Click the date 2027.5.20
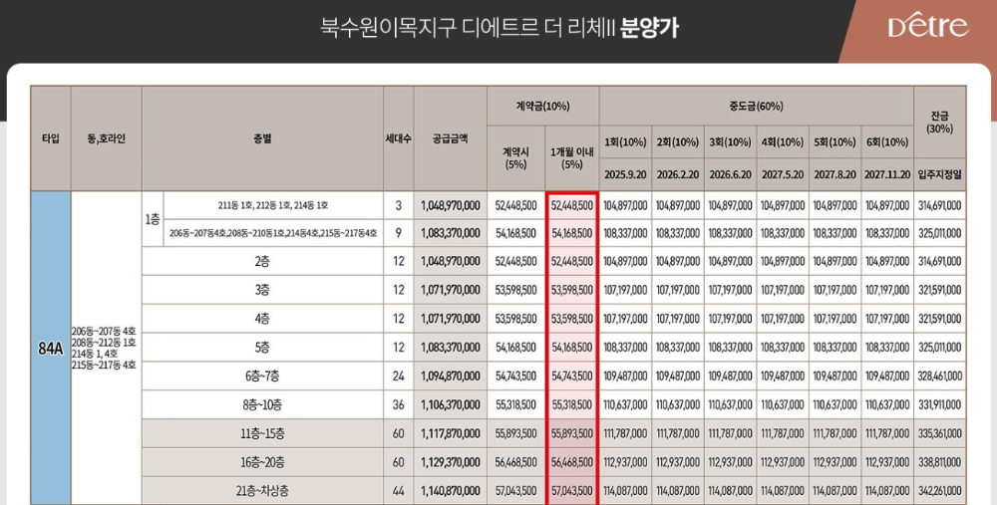 782,174
